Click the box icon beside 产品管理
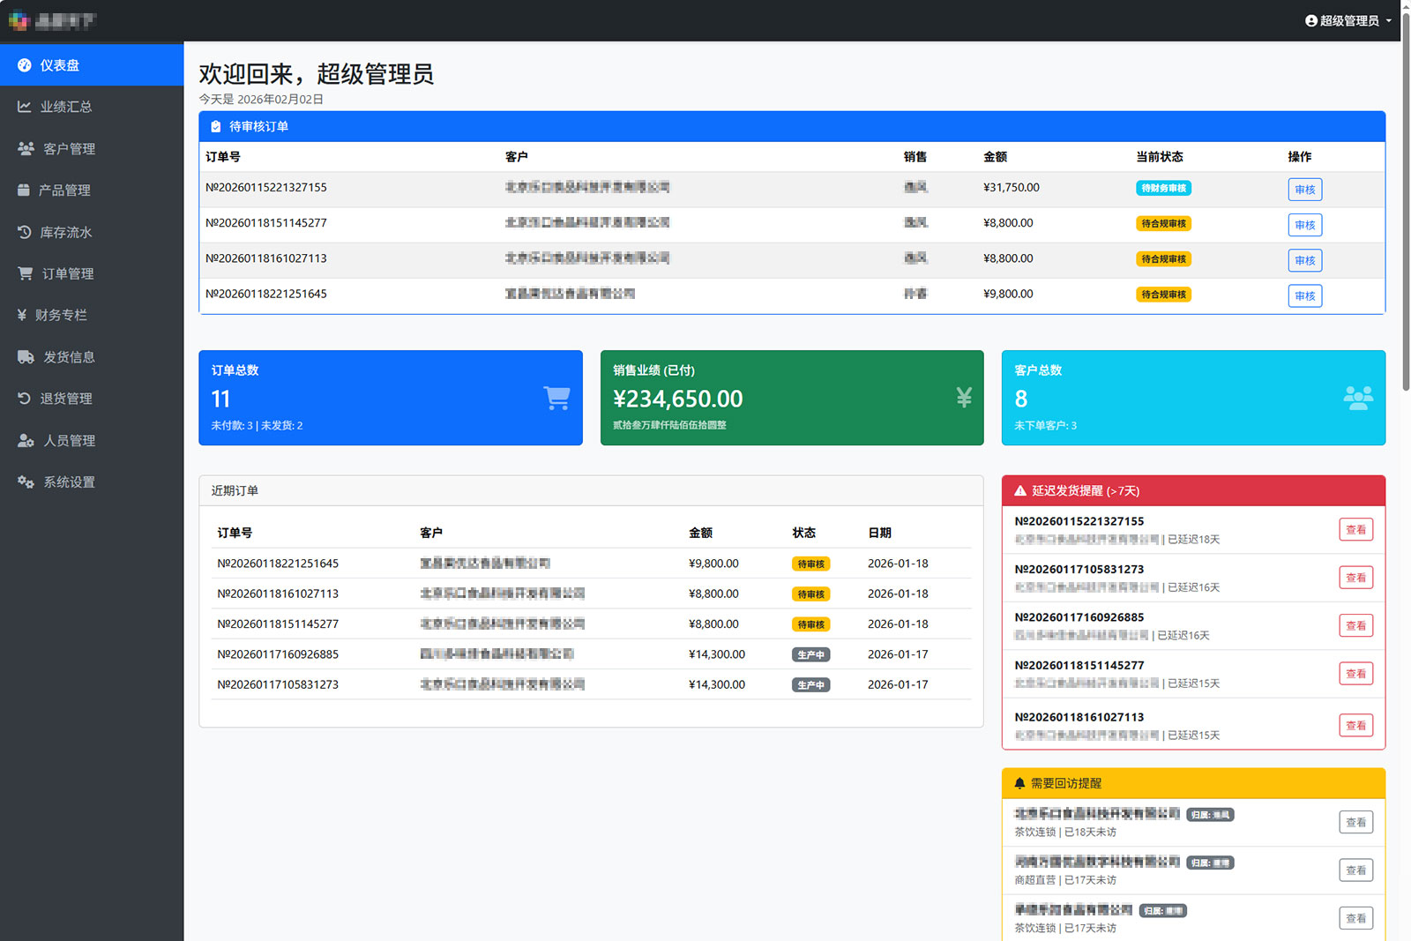 [x=24, y=190]
